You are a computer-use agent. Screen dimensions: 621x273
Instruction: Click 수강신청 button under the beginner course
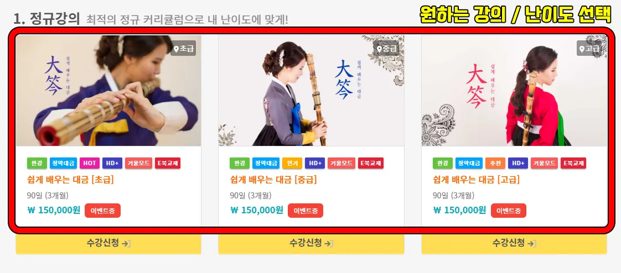pyautogui.click(x=108, y=243)
